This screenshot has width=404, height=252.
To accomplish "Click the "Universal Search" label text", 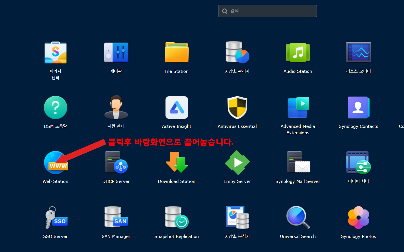I will pos(298,236).
